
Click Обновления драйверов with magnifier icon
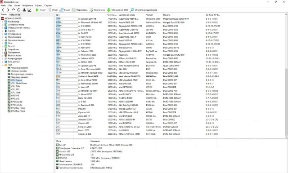(144, 10)
